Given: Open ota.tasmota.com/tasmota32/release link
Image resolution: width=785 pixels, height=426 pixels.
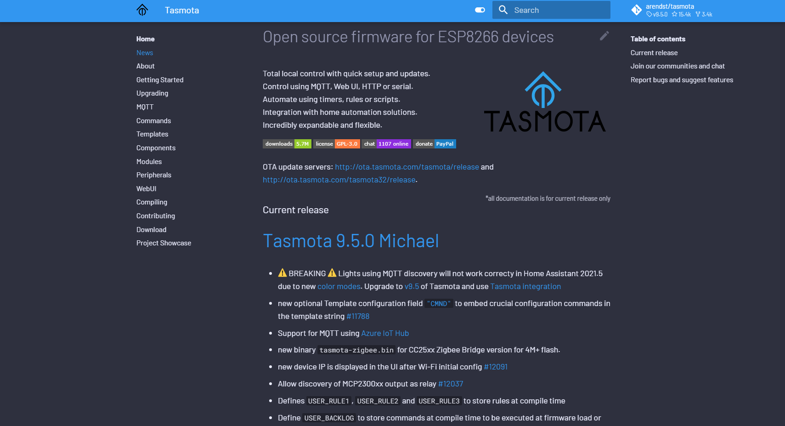Looking at the screenshot, I should (339, 180).
